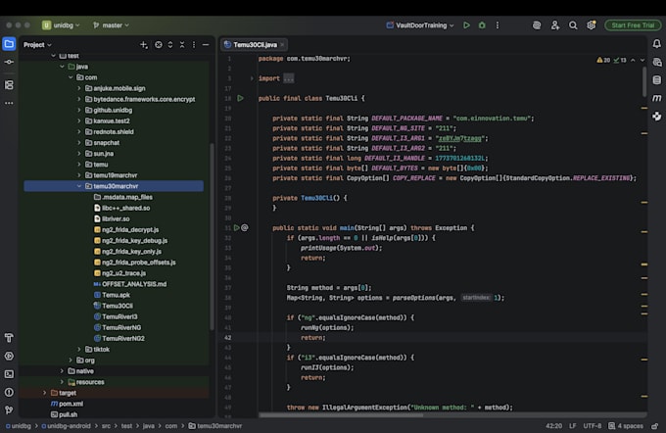Go to next highlighted problem arrow

click(x=642, y=61)
